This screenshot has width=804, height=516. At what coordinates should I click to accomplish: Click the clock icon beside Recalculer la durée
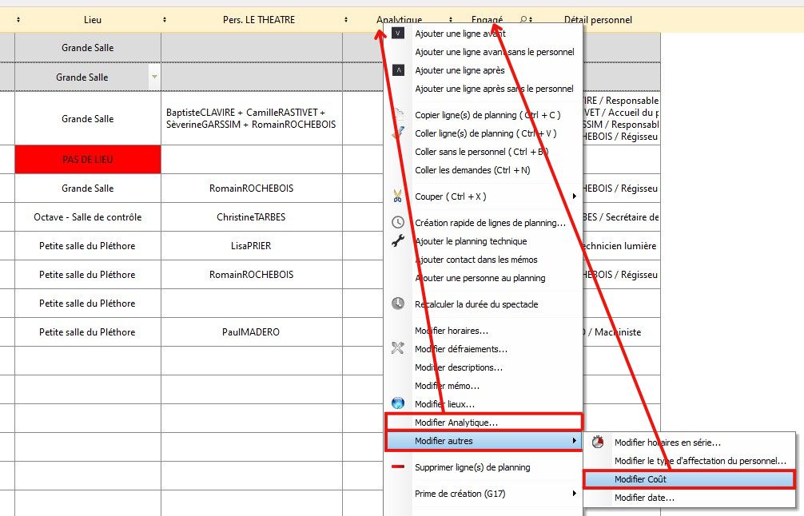tap(398, 304)
